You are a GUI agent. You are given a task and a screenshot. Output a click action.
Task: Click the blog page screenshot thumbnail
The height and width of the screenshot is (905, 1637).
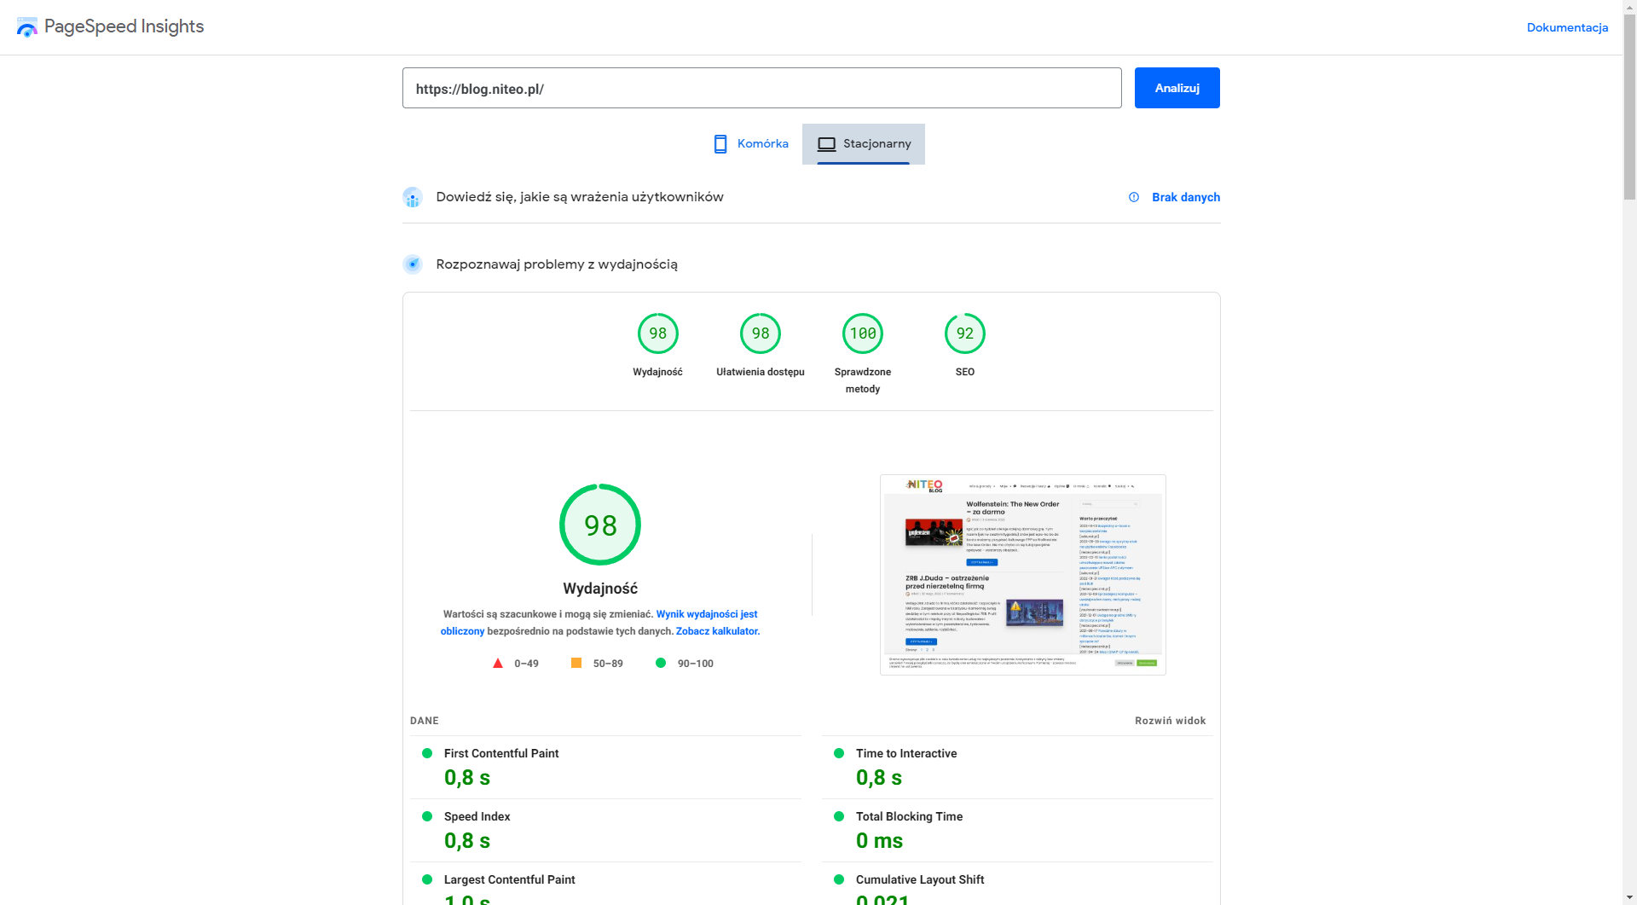click(1022, 574)
